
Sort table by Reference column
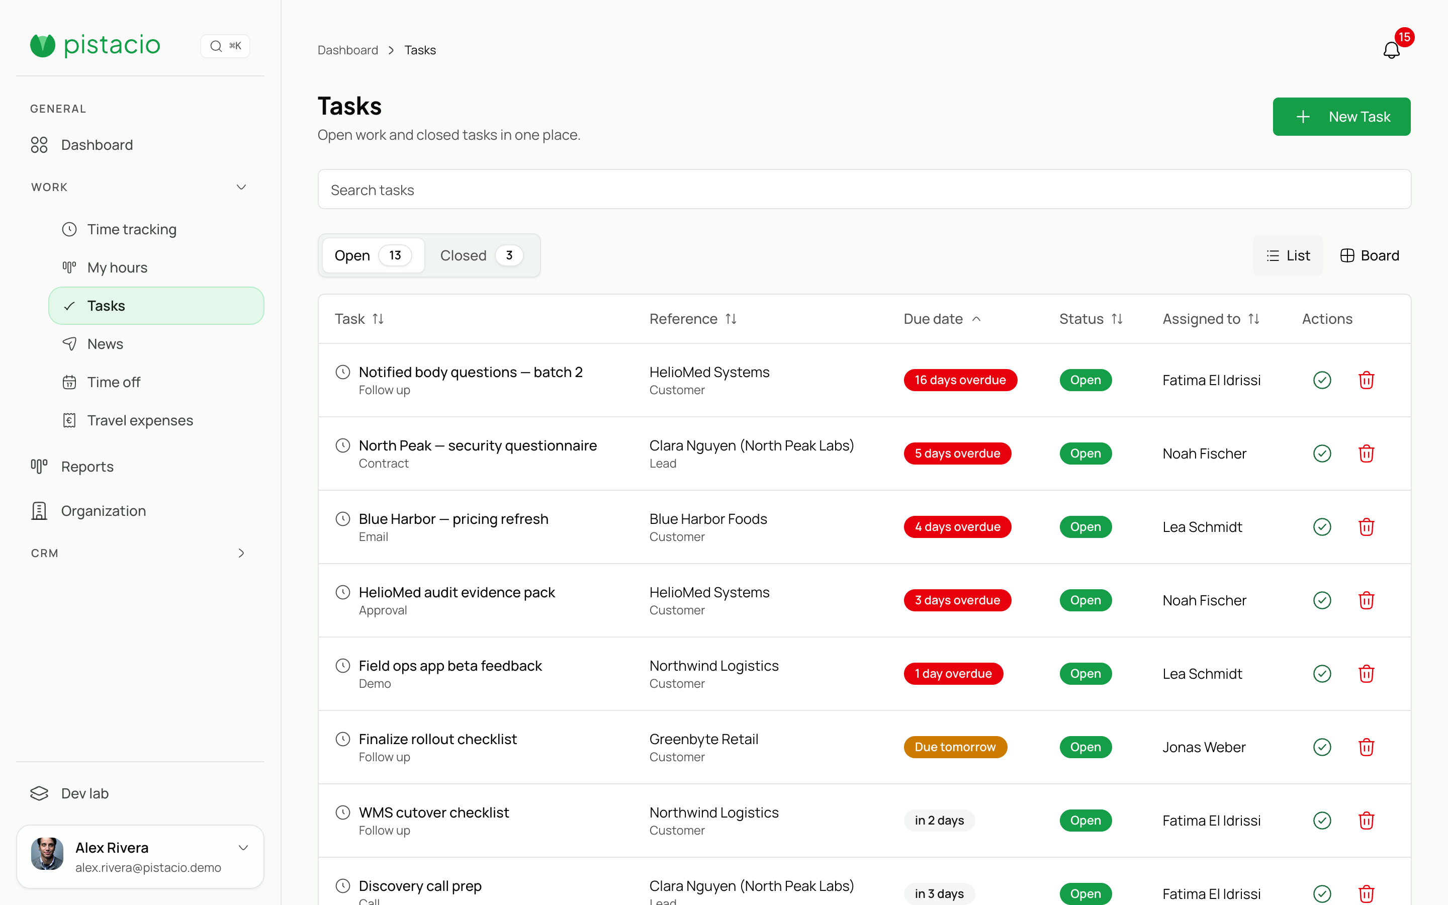tap(693, 319)
